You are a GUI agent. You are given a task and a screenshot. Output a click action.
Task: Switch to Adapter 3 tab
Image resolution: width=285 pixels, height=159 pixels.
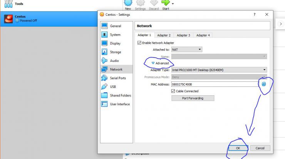click(x=183, y=35)
